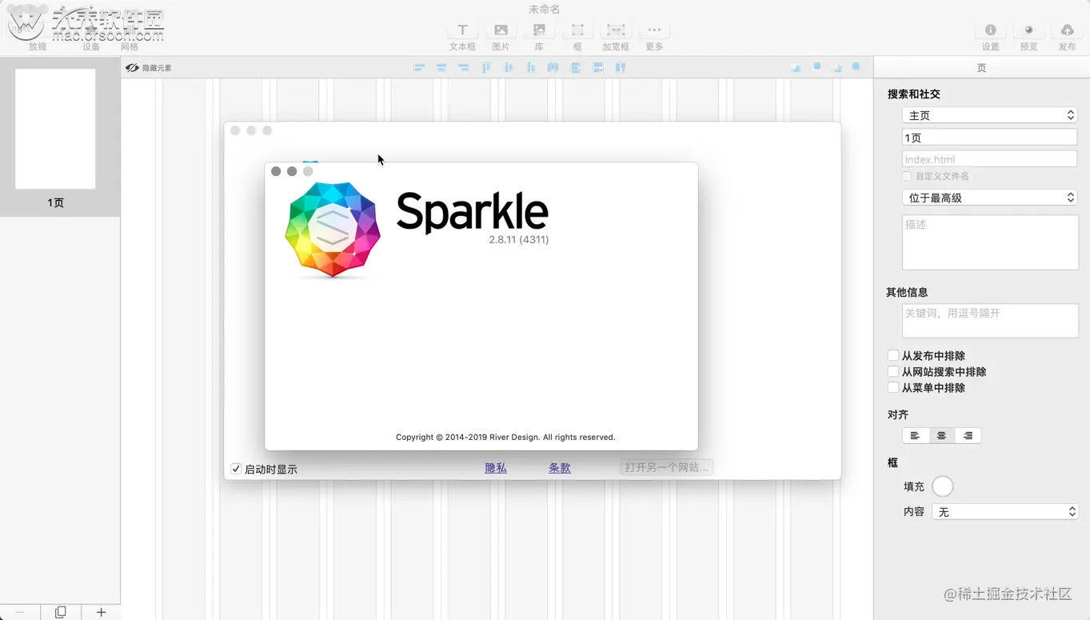Set page alignment to right

(x=968, y=435)
